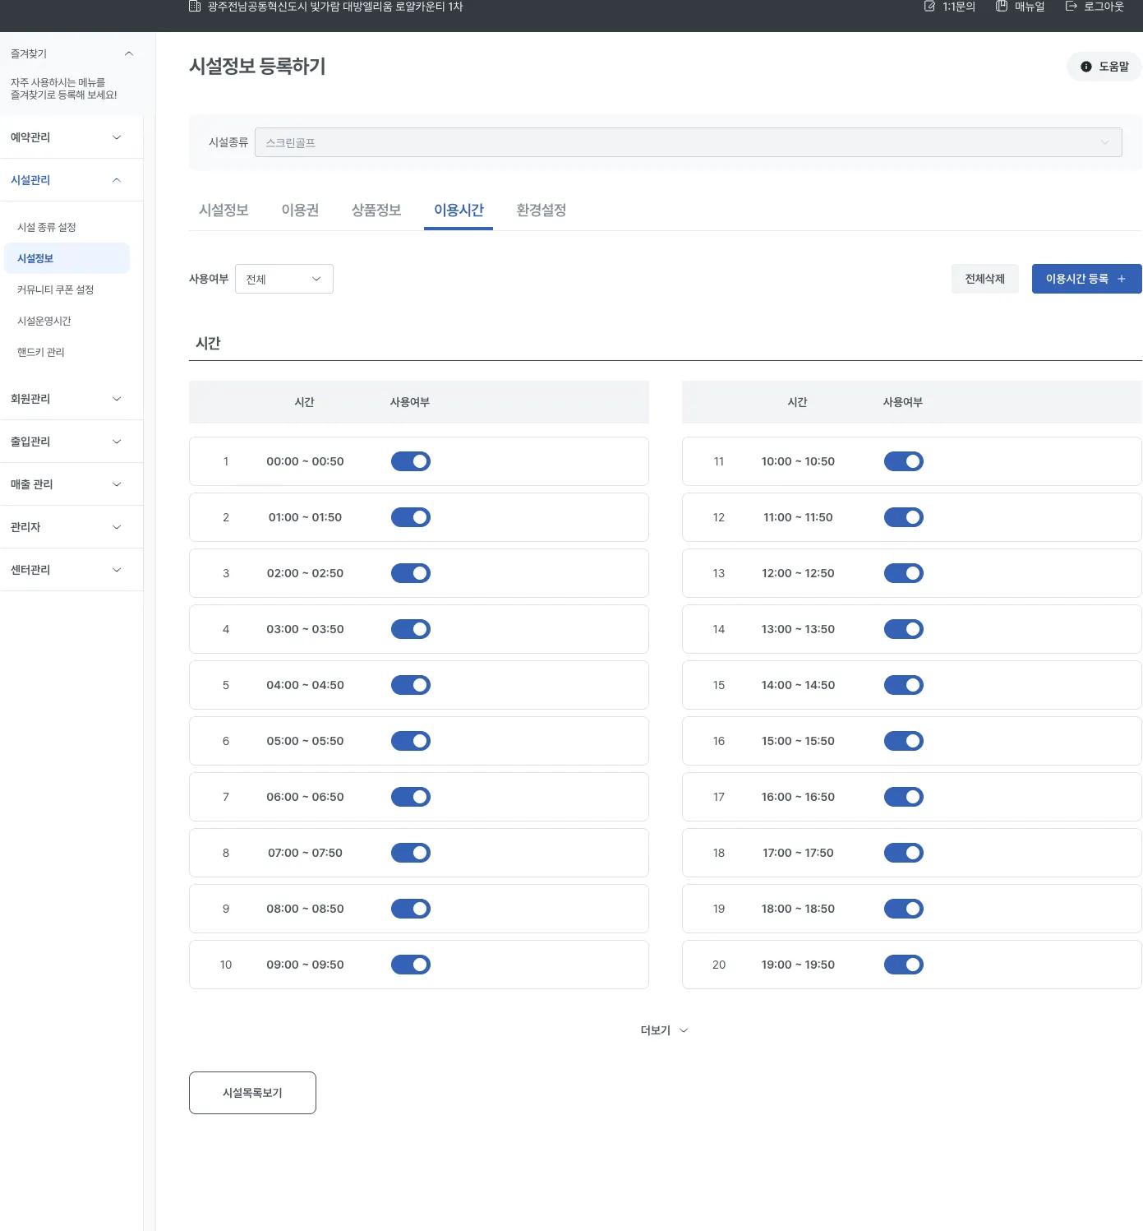Click the 도움말 help info icon
Image resolution: width=1143 pixels, height=1231 pixels.
click(1085, 67)
